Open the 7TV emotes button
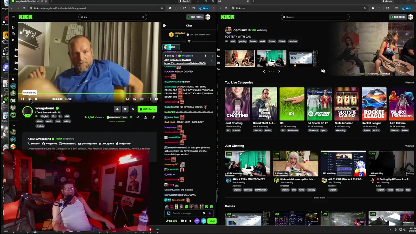Viewport: 416px width, 234px height. (x=197, y=221)
